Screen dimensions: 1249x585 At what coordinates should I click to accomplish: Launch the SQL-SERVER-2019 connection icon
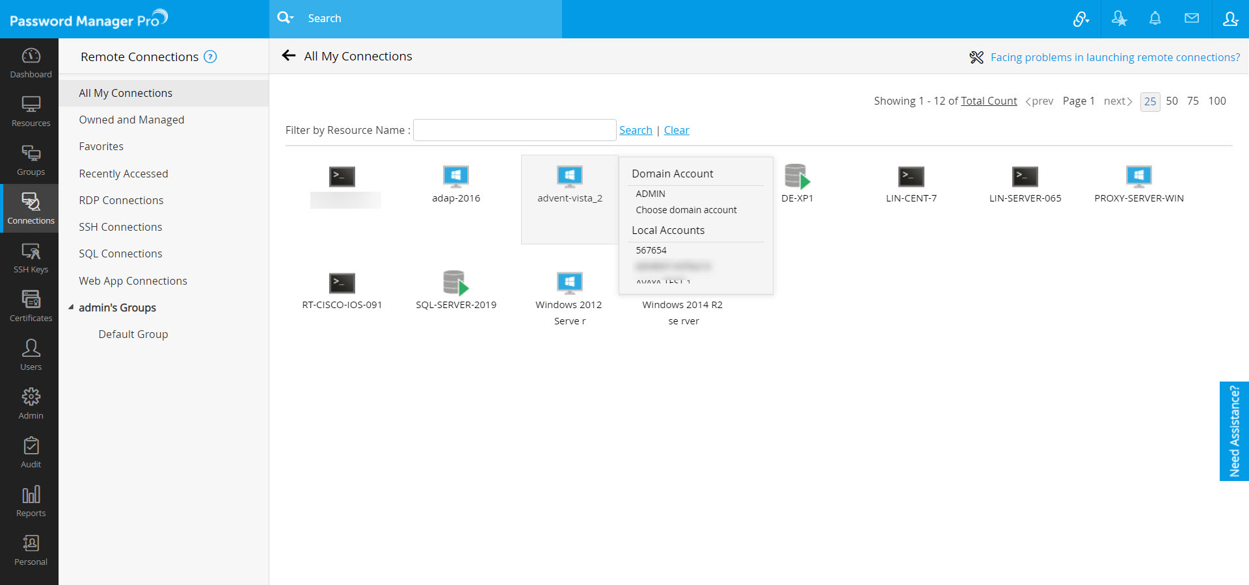coord(455,283)
